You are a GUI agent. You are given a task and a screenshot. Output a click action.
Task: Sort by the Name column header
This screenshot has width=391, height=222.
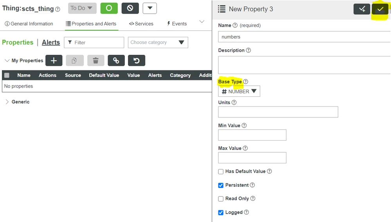point(24,75)
